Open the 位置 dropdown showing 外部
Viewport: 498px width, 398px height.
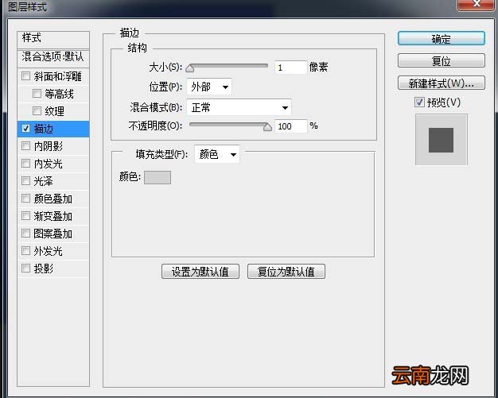point(209,87)
